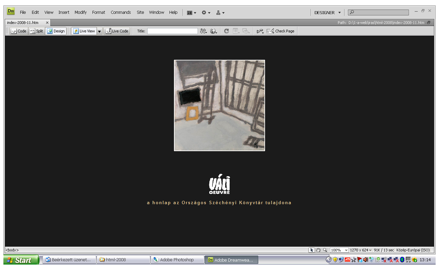Open the ATI tray icon
Image resolution: width=439 pixels, height=270 pixels.
[347, 260]
